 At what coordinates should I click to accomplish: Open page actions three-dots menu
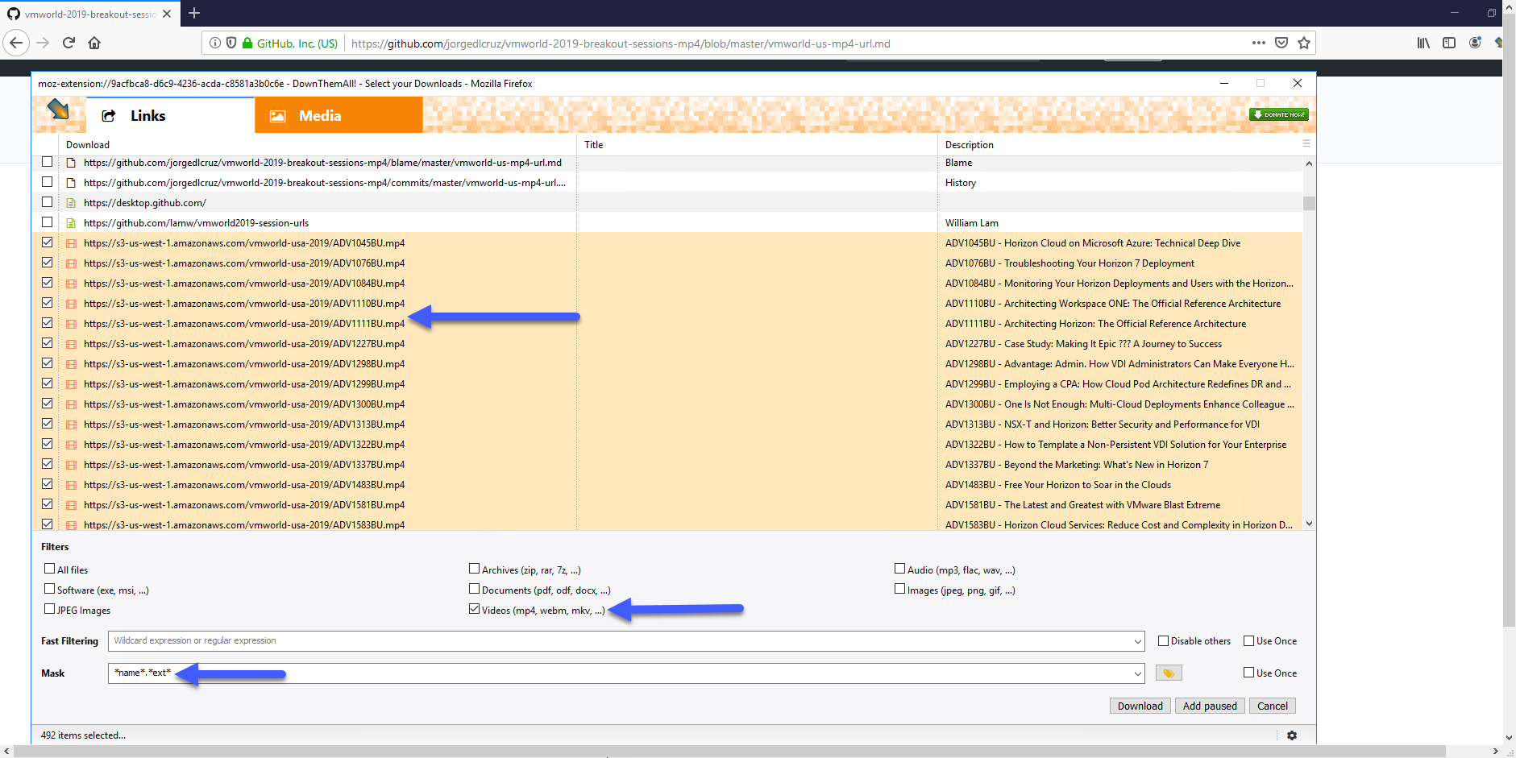[x=1259, y=43]
